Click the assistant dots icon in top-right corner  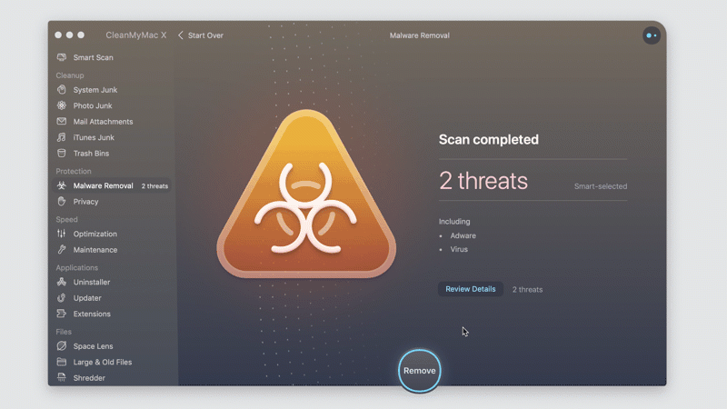point(652,35)
